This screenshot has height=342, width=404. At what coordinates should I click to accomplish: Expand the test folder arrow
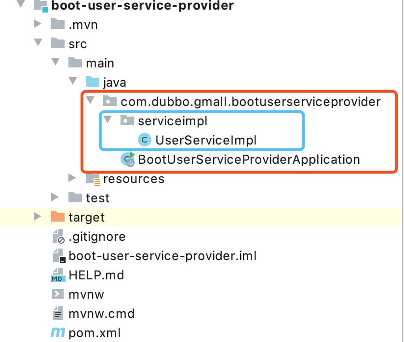pos(55,197)
